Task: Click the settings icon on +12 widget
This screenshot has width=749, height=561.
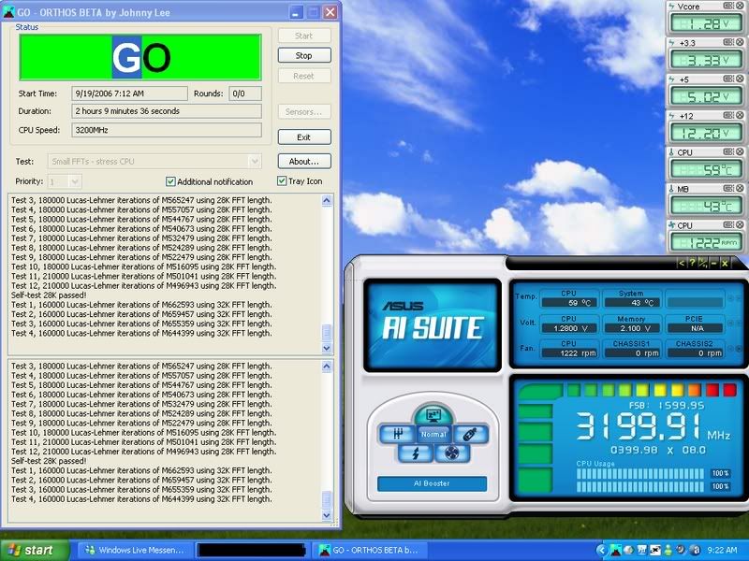Action: click(728, 115)
